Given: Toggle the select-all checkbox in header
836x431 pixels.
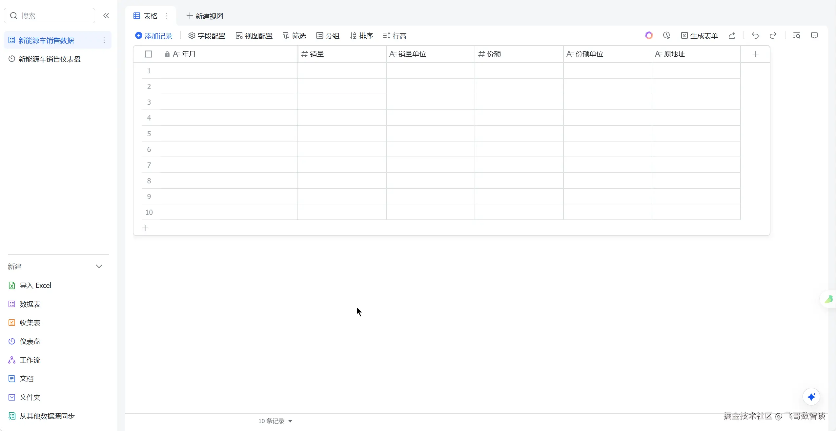Looking at the screenshot, I should point(149,54).
